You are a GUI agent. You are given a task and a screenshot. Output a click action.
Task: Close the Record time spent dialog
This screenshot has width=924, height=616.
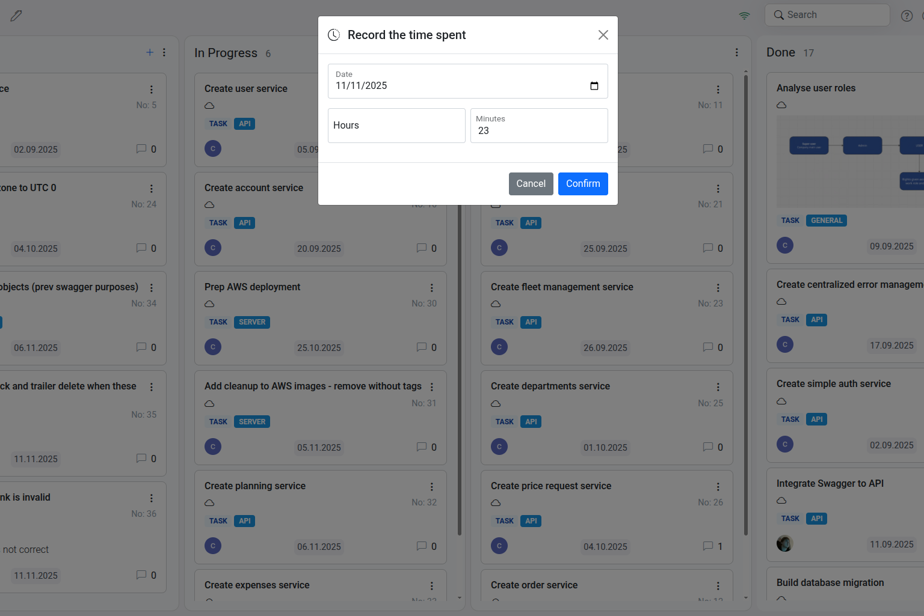point(603,35)
